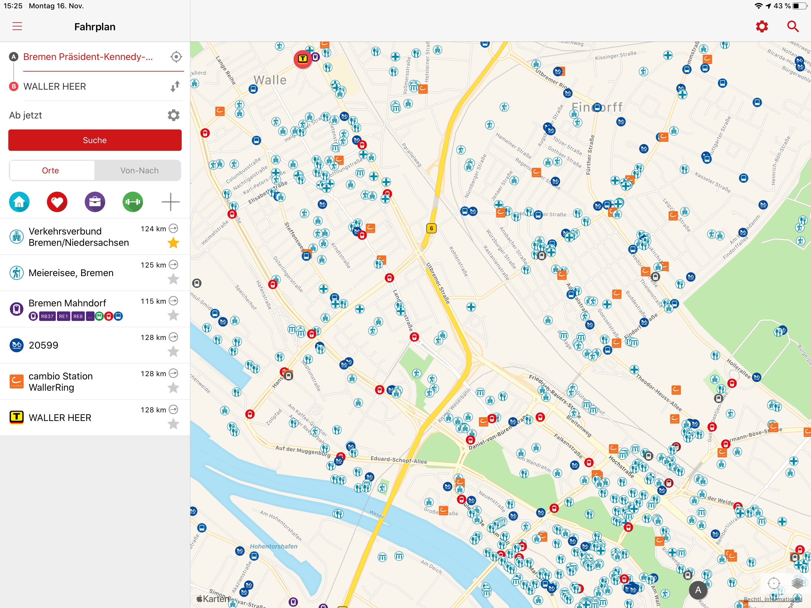
Task: Switch to the Von-Nach tab
Action: click(x=139, y=170)
